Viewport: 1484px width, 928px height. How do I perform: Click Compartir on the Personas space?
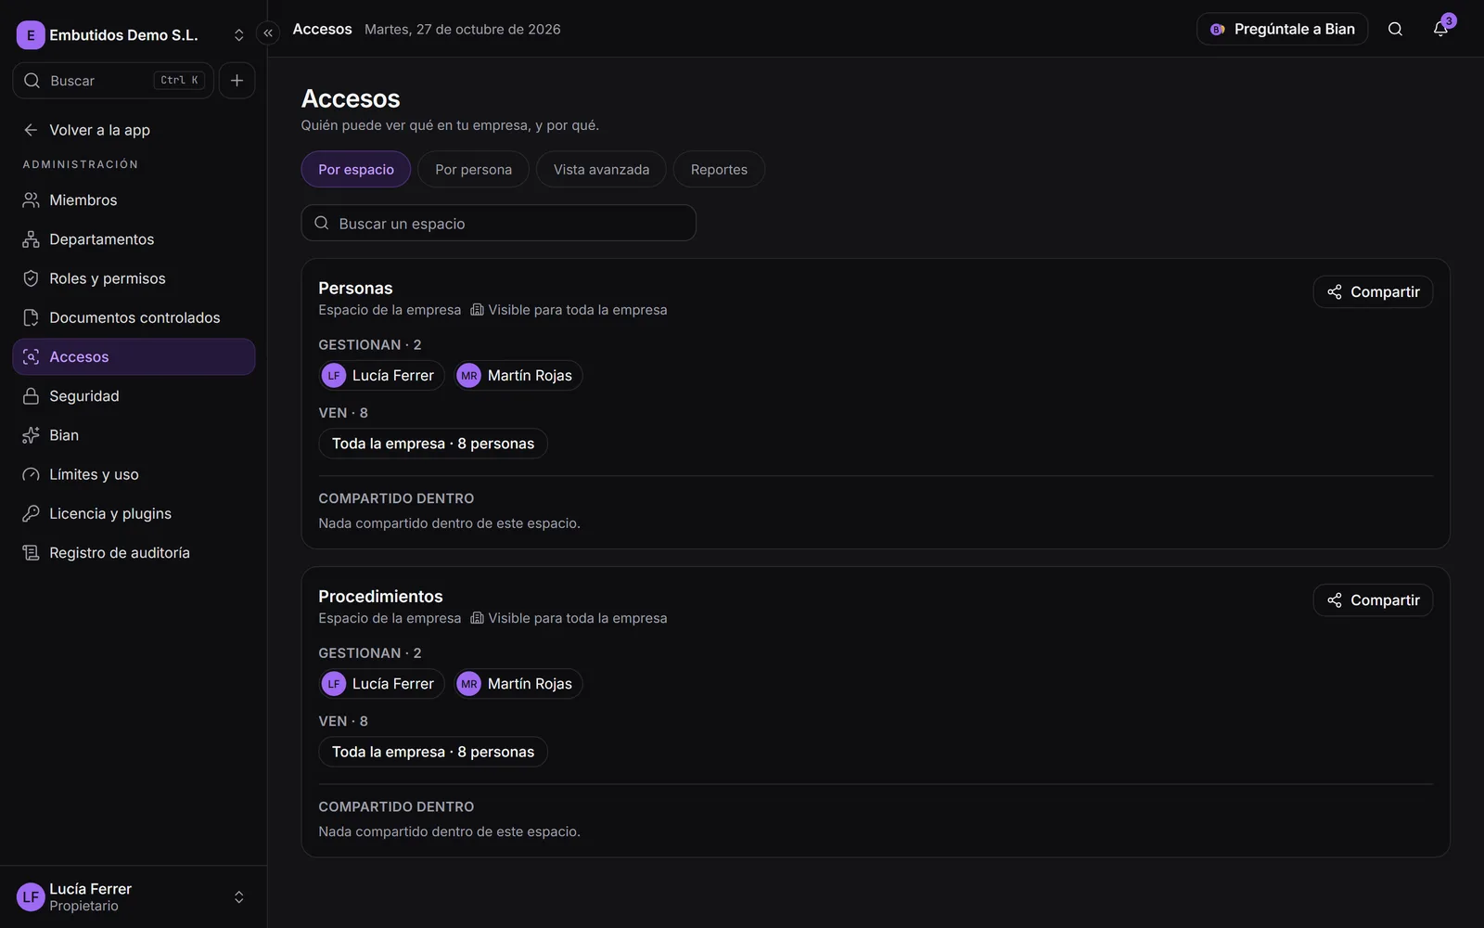1373,292
